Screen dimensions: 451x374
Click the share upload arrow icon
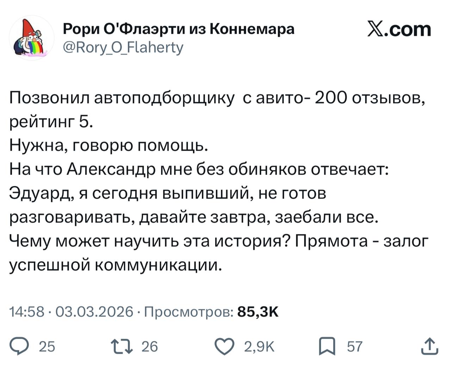pyautogui.click(x=430, y=347)
